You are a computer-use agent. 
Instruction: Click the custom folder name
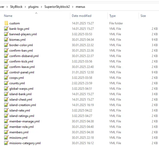(x=15, y=23)
